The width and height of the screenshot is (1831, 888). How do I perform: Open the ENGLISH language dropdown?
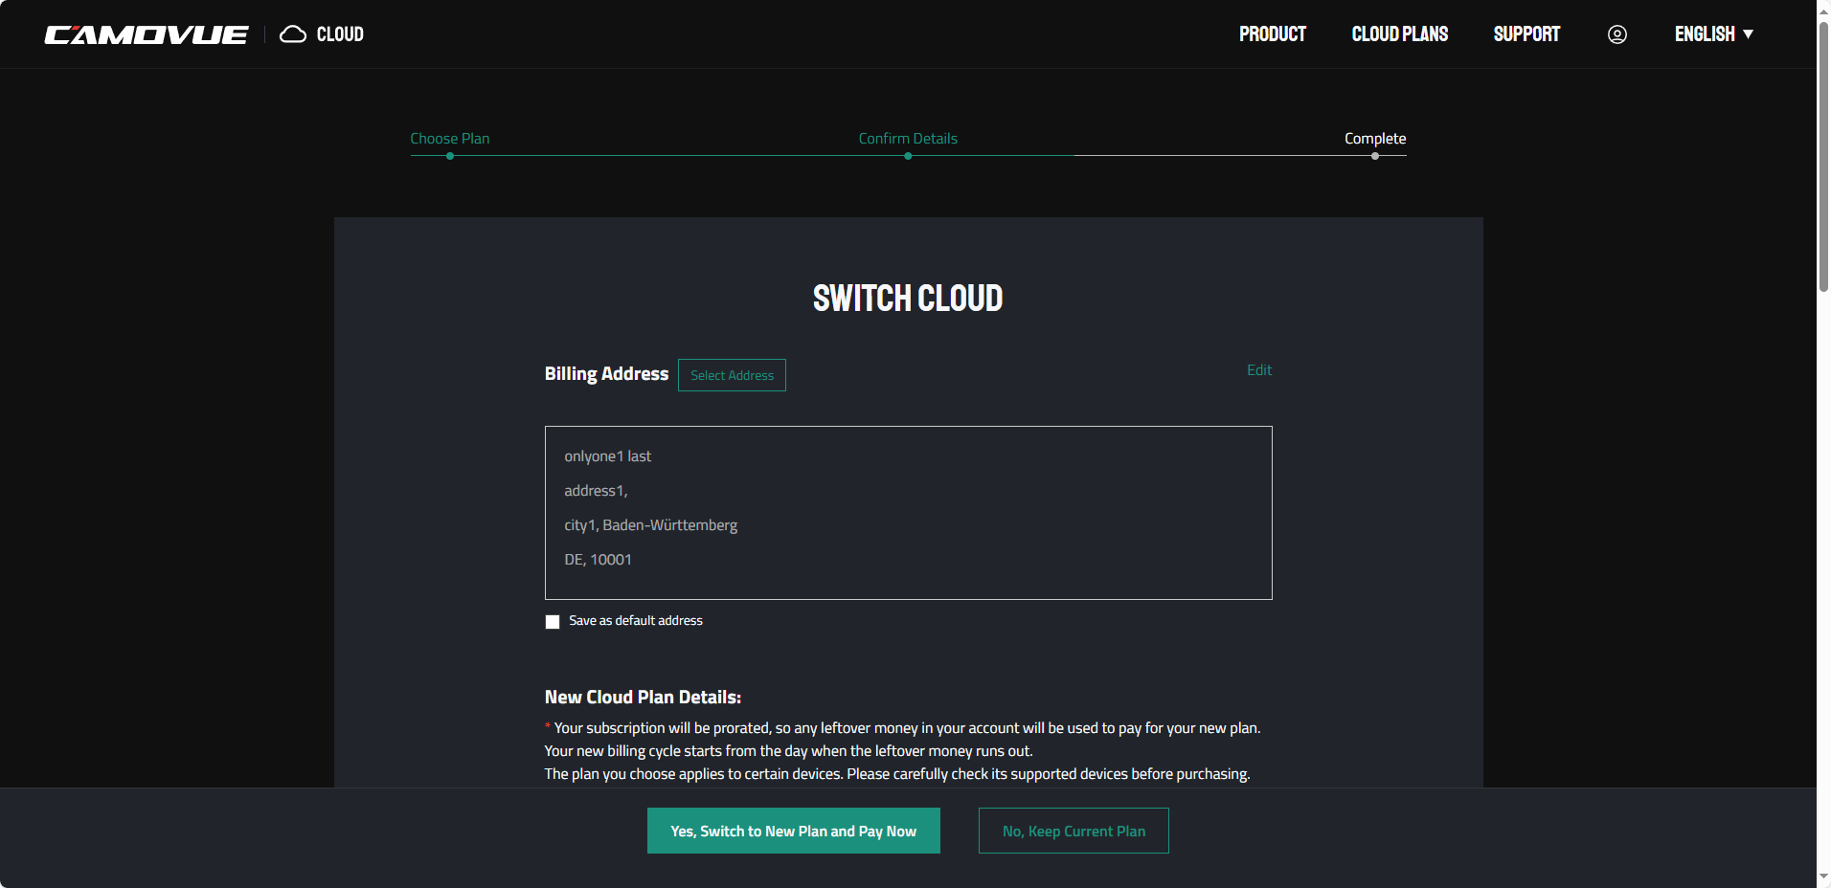click(1714, 34)
